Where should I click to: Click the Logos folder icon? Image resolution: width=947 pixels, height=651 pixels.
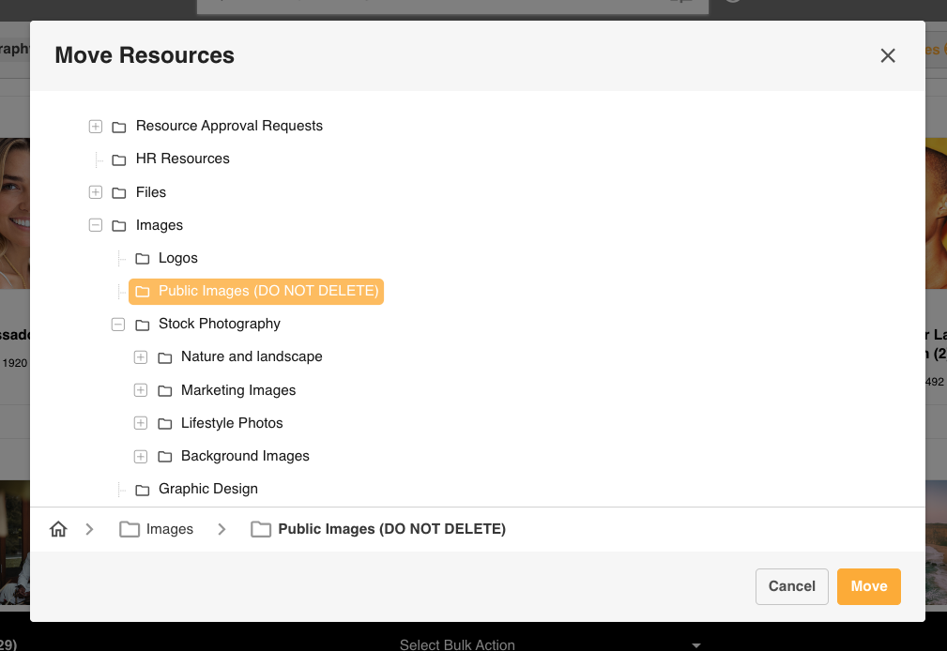[x=142, y=259]
